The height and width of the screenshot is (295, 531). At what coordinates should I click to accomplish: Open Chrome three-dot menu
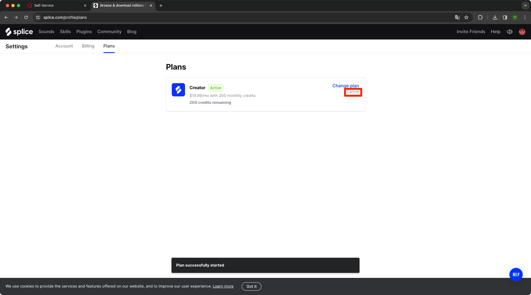click(525, 17)
